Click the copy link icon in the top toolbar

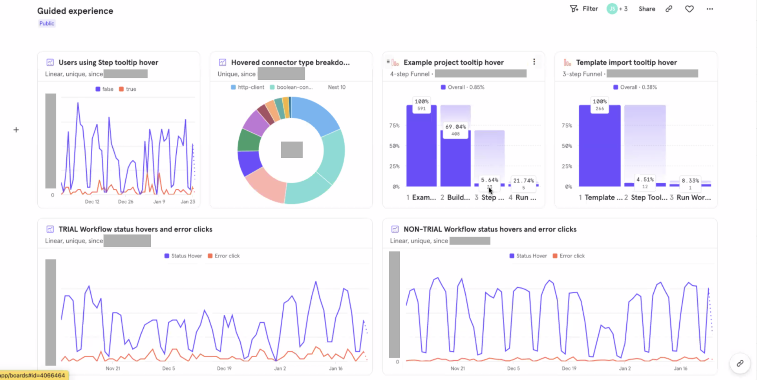tap(669, 8)
